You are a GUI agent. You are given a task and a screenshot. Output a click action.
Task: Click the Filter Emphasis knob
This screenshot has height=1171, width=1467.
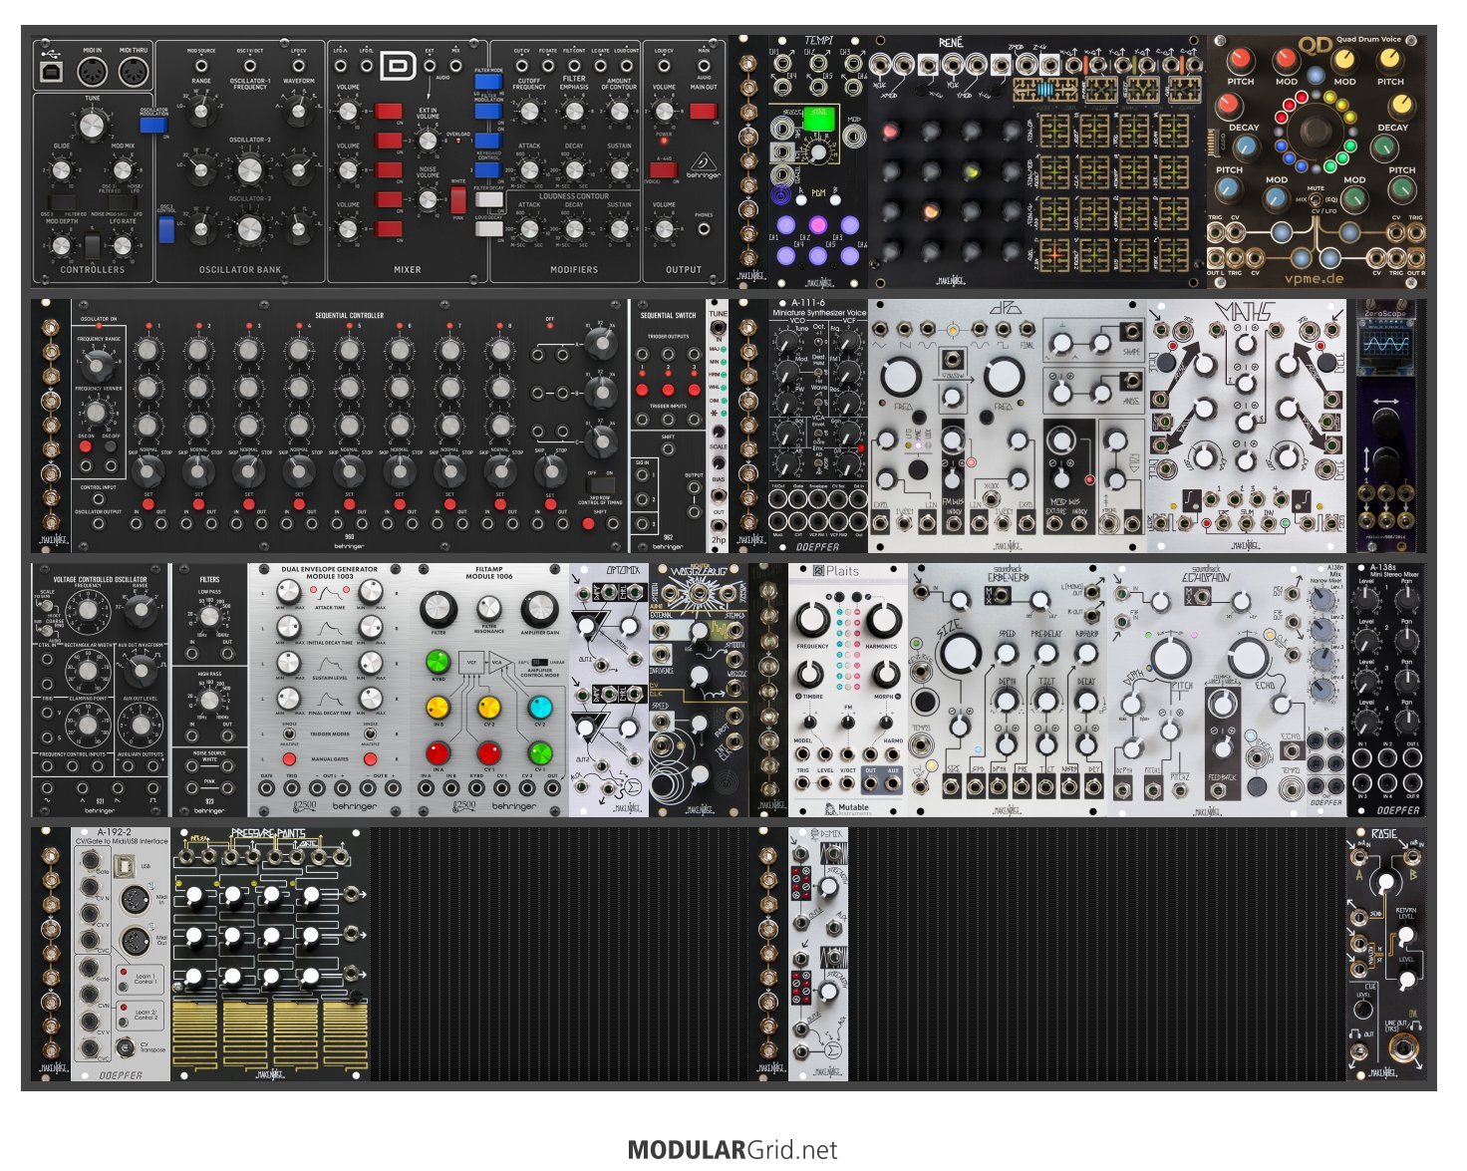574,111
